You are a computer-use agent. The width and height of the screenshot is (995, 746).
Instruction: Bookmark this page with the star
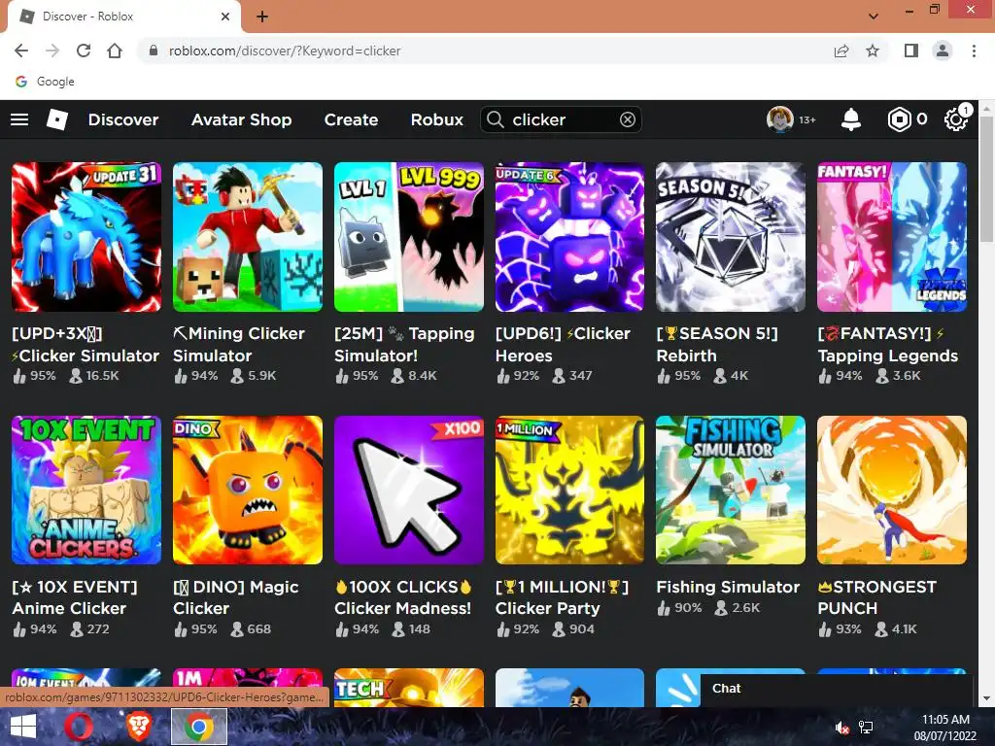(873, 51)
